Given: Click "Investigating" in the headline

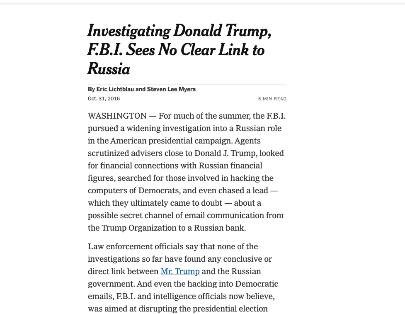Looking at the screenshot, I should [x=129, y=31].
